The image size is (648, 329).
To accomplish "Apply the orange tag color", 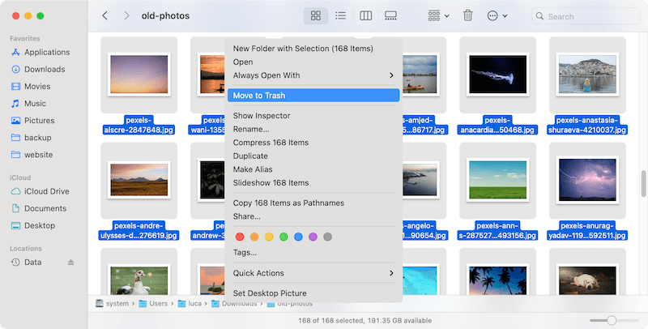I will [254, 237].
